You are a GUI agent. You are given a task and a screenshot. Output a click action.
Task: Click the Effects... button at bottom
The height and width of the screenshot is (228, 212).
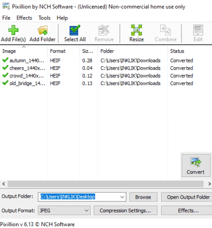pos(187,210)
